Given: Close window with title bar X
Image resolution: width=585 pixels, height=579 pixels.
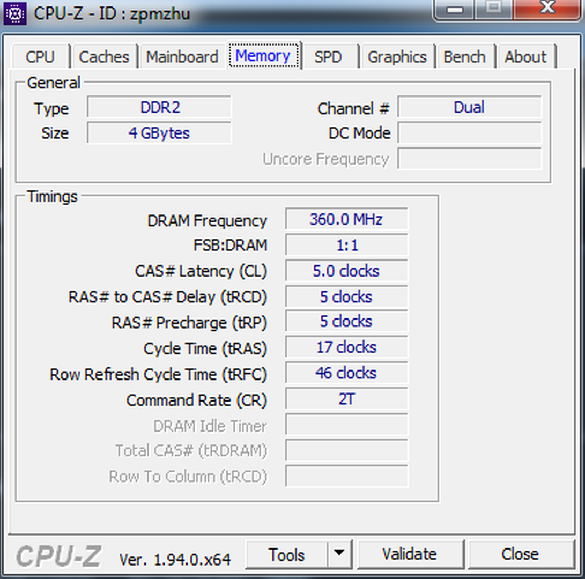Looking at the screenshot, I should point(547,9).
